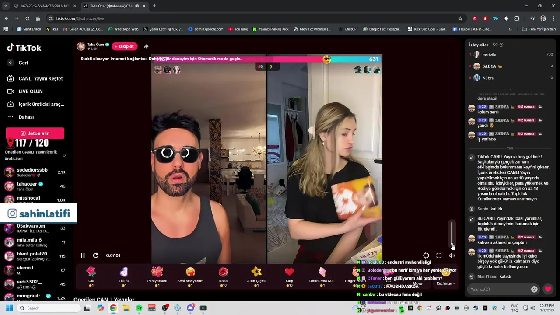Pause the live stream playback
Viewport: 560px width, 315px height.
(83, 255)
